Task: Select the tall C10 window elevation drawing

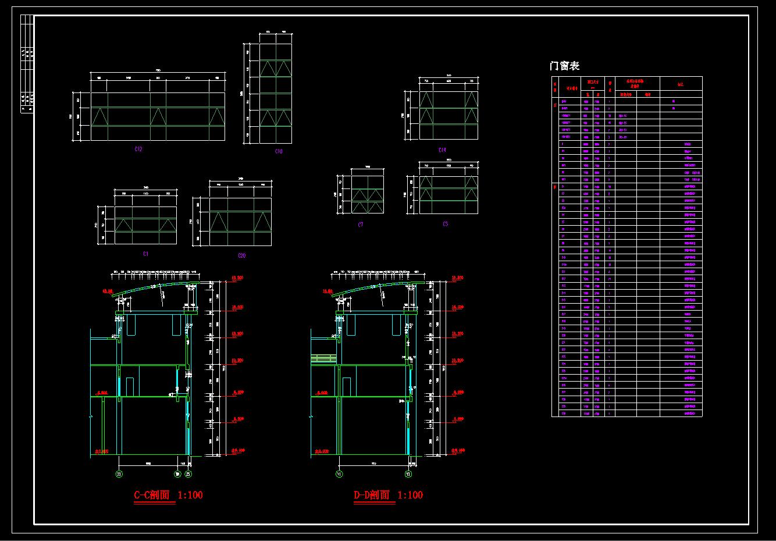Action: pos(276,94)
